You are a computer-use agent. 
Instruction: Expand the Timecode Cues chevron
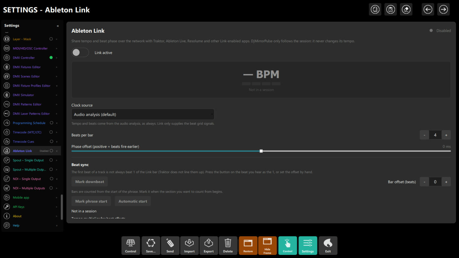click(x=57, y=142)
